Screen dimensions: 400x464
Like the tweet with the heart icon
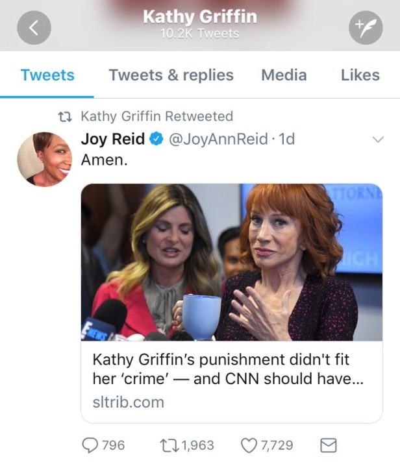point(249,445)
